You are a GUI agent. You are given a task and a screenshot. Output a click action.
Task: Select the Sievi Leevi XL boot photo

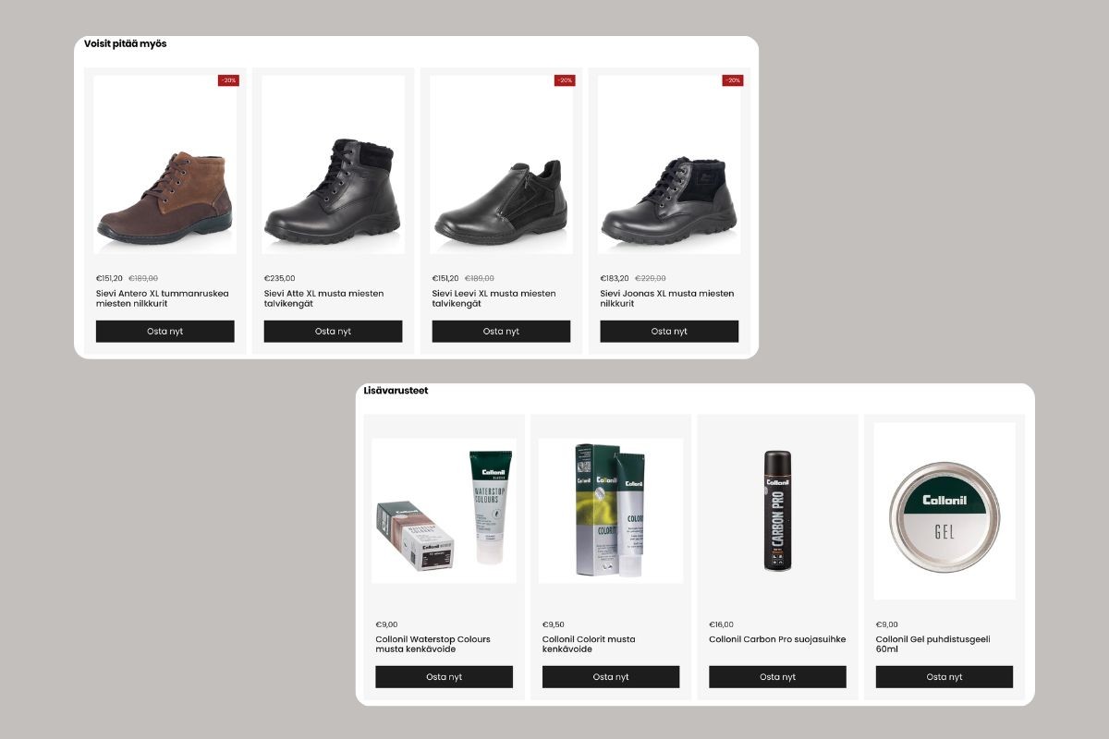(501, 164)
